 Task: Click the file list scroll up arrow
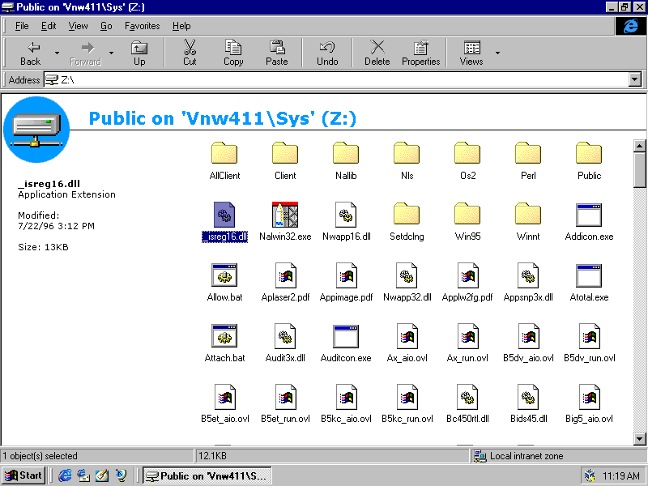(639, 146)
